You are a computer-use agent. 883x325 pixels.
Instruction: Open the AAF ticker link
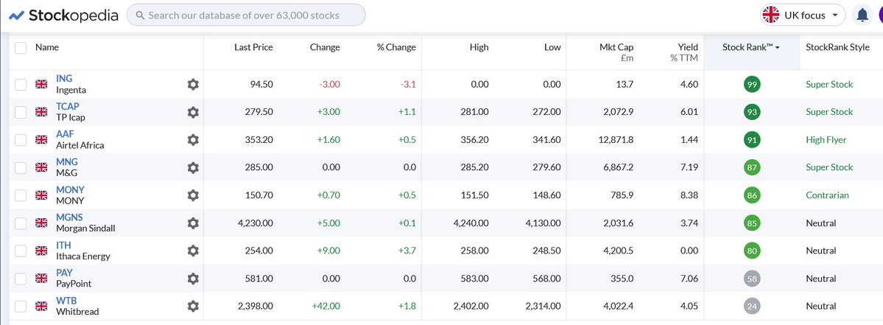[x=66, y=134]
